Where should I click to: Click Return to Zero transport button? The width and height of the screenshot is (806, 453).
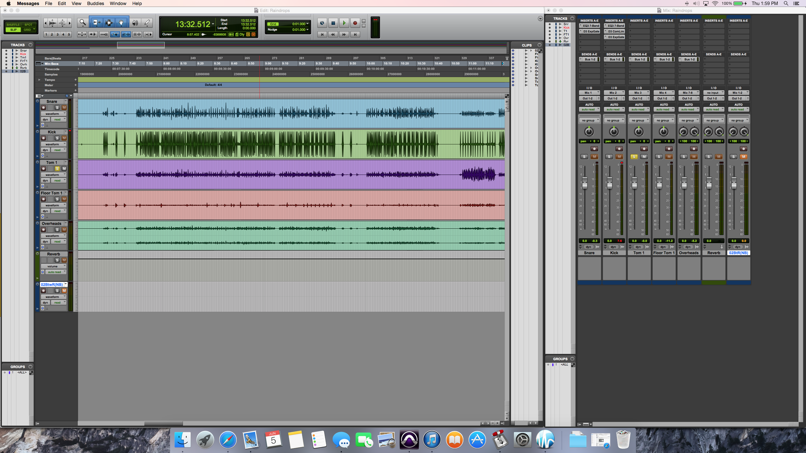click(x=322, y=35)
